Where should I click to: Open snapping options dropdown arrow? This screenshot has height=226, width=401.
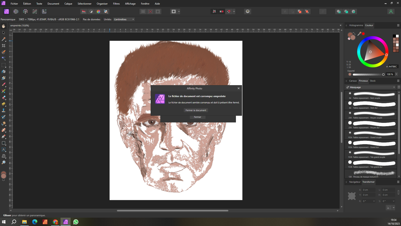(234, 12)
